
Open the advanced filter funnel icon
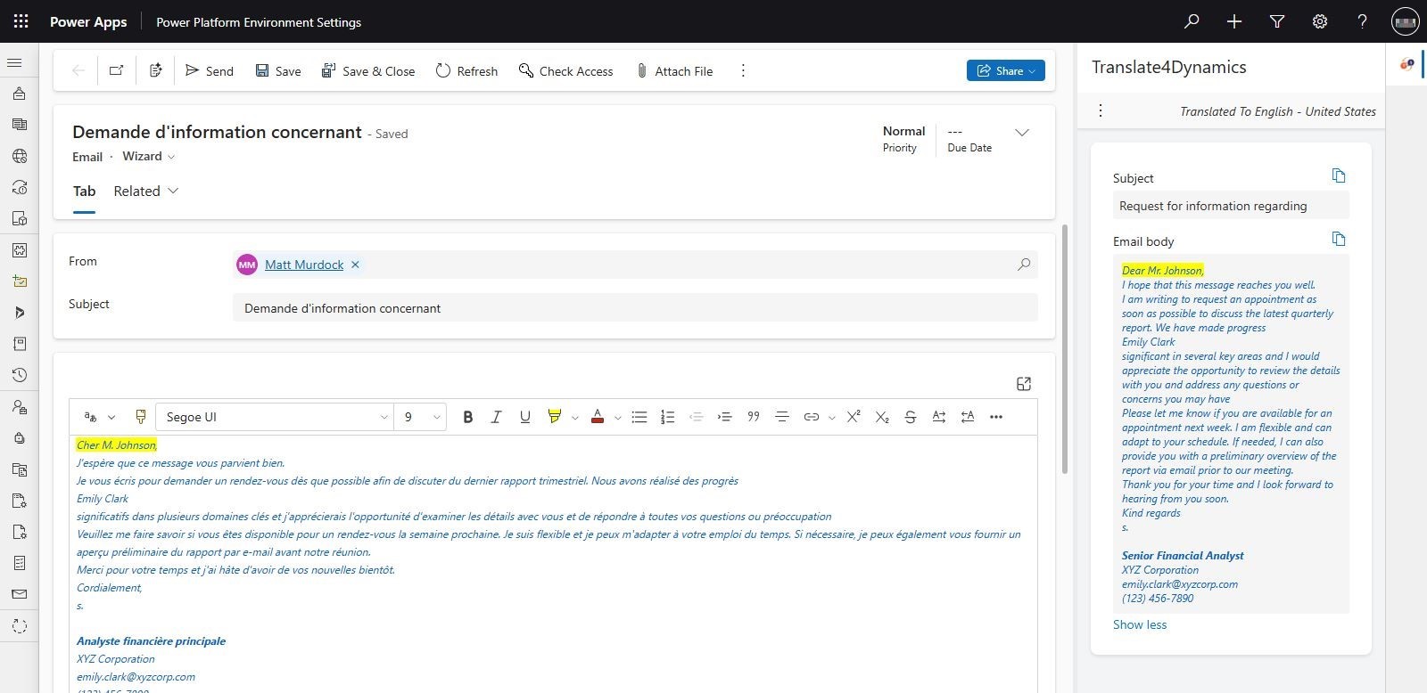coord(1277,21)
